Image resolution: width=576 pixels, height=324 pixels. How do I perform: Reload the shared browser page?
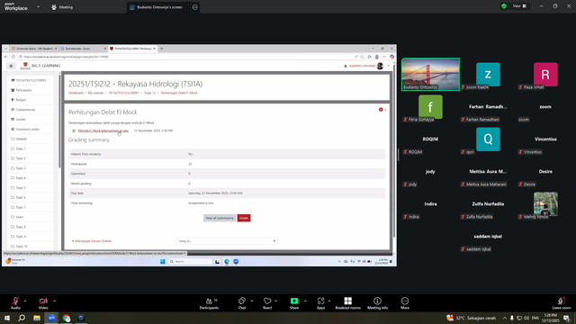(13, 57)
